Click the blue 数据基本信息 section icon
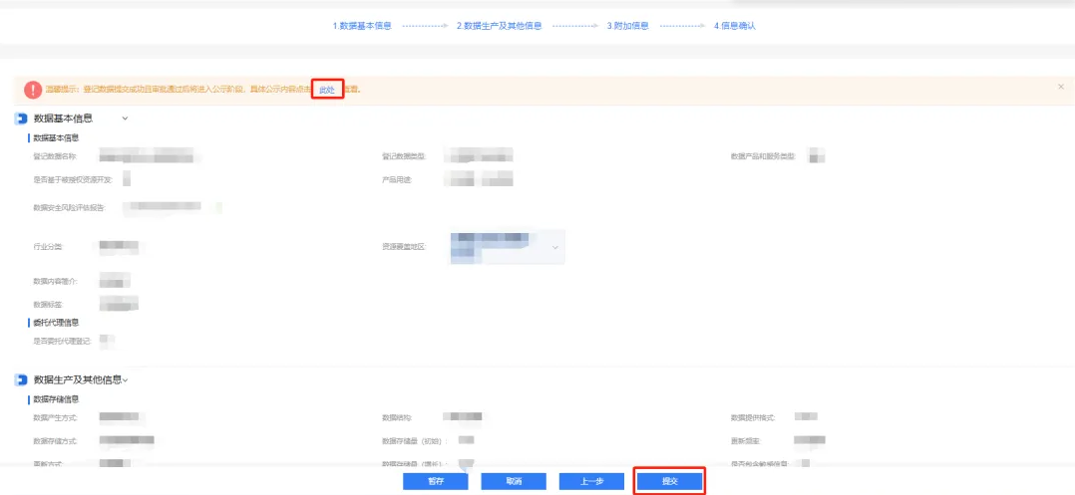The width and height of the screenshot is (1075, 495). (21, 118)
